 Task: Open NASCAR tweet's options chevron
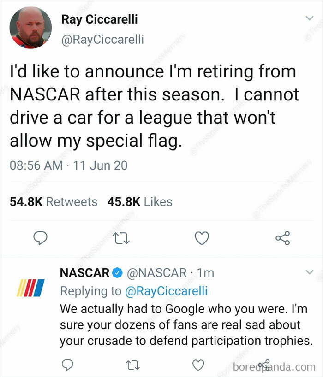[x=310, y=272]
